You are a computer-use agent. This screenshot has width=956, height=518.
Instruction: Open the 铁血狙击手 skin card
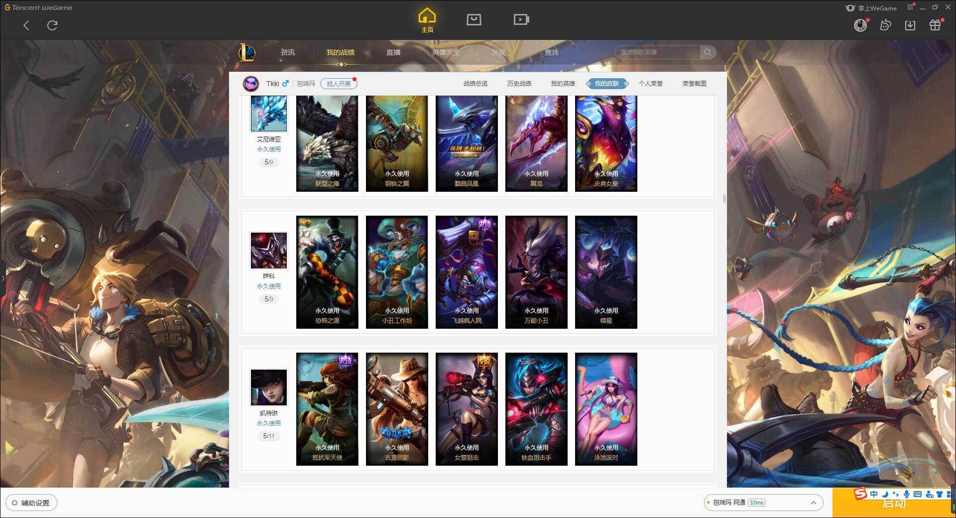[536, 409]
